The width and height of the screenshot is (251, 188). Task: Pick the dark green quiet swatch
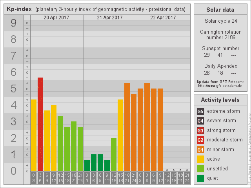200,178
